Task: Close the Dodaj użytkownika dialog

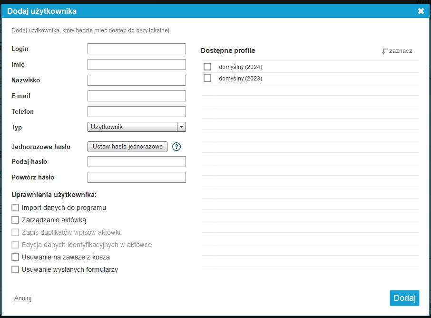Action: [x=421, y=11]
